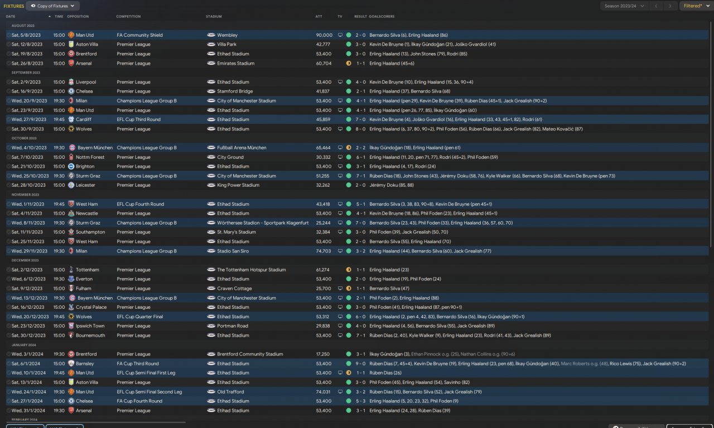This screenshot has height=428, width=714.
Task: Open the Season 2023/24 selector dropdown
Action: coord(625,6)
